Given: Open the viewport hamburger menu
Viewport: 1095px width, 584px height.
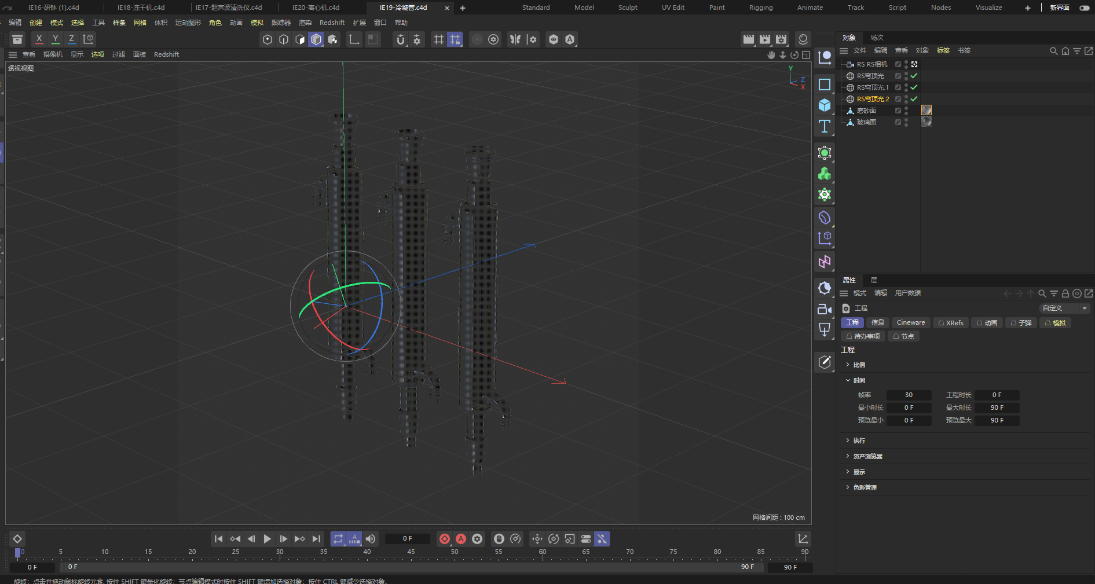Looking at the screenshot, I should click(13, 54).
